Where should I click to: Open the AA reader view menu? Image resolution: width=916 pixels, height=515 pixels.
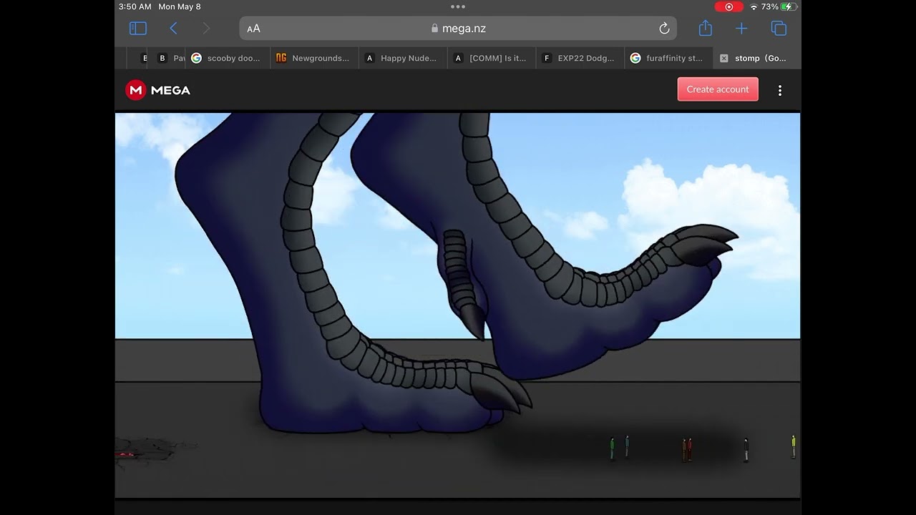point(253,29)
